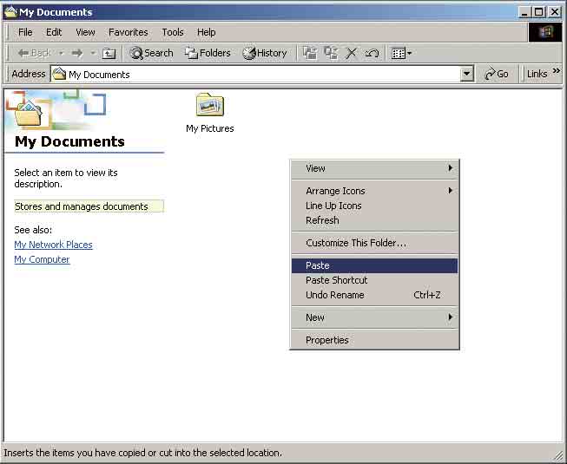
Task: Click the Windows logo throbber
Action: [x=545, y=32]
